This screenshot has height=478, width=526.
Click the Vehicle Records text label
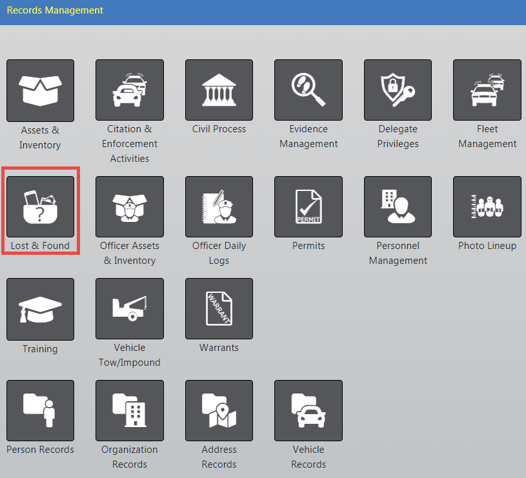[309, 457]
